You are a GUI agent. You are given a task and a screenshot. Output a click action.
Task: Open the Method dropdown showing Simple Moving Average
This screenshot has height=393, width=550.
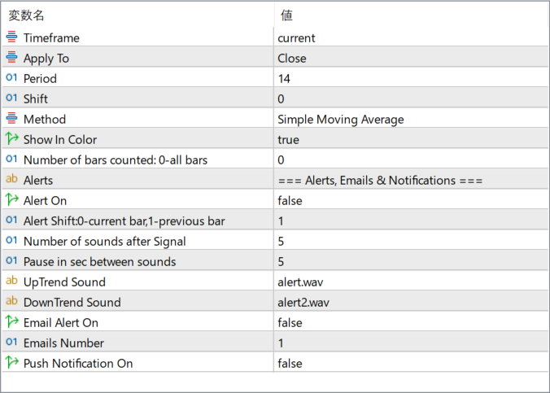411,120
